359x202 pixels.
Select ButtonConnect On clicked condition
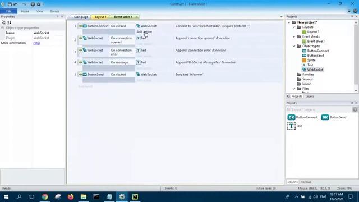118,26
